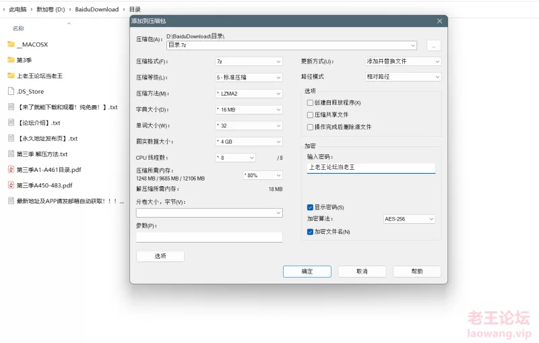Click the 输入密码 password field
Image resolution: width=539 pixels, height=343 pixels.
[x=371, y=168]
